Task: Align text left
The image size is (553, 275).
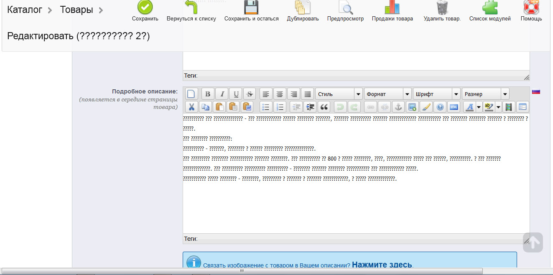Action: [266, 94]
